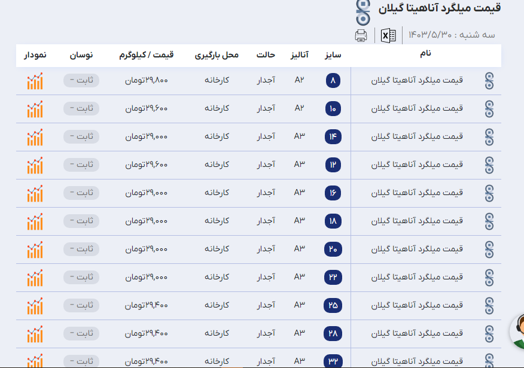This screenshot has height=368, width=524.
Task: Open chart icon in the size 28 row
Action: [35, 333]
